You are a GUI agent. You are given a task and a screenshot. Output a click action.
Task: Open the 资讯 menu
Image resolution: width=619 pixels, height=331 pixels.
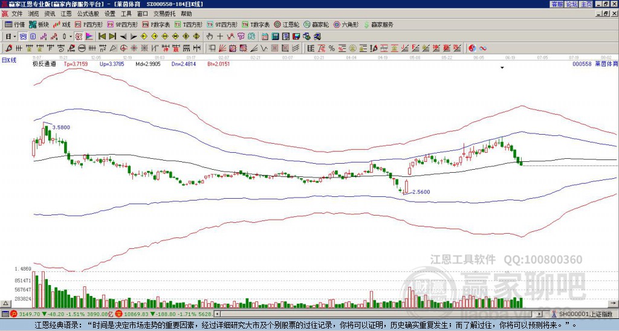(50, 14)
